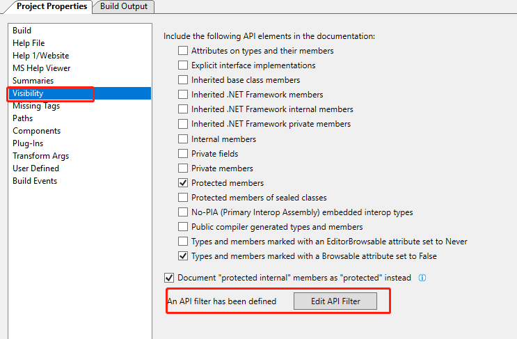Click the Edit API Filter button
Screen dimensions: 517x339
(335, 301)
